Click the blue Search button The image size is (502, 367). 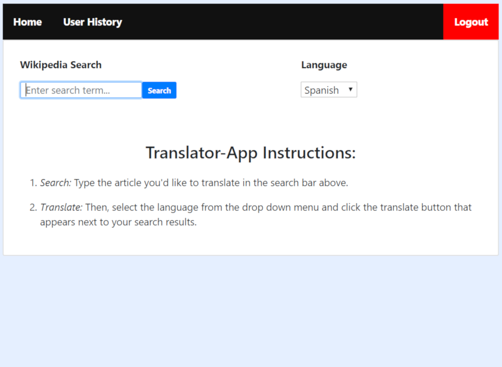159,90
